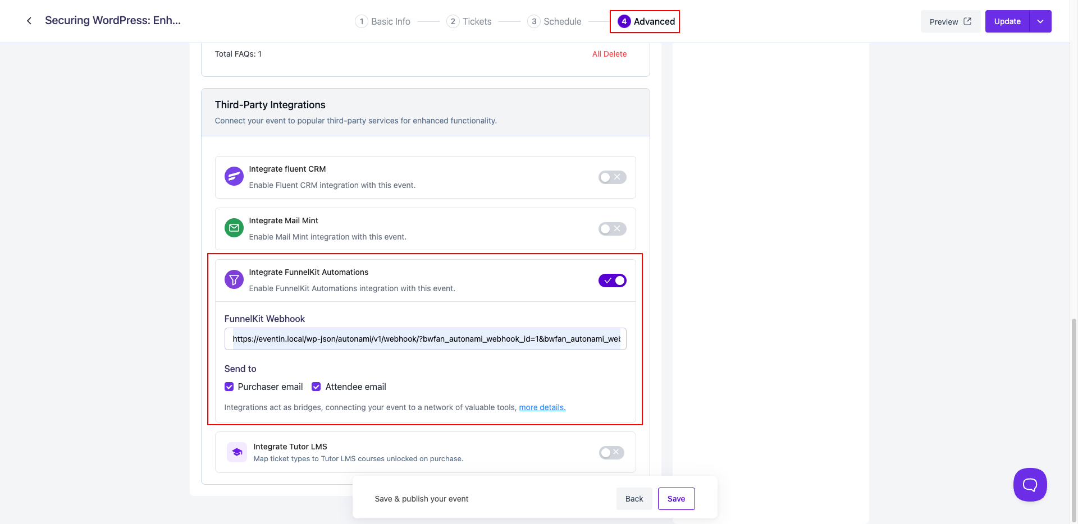Go to the Basic Info step
This screenshot has width=1078, height=524.
[383, 21]
